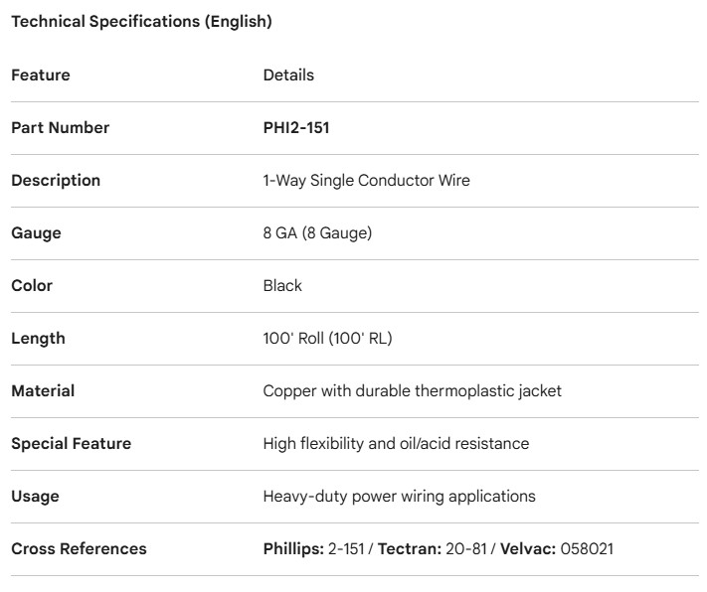Screen dimensions: 707x592
Task: Click the 8 GA (8 Gauge) value
Action: tap(317, 233)
